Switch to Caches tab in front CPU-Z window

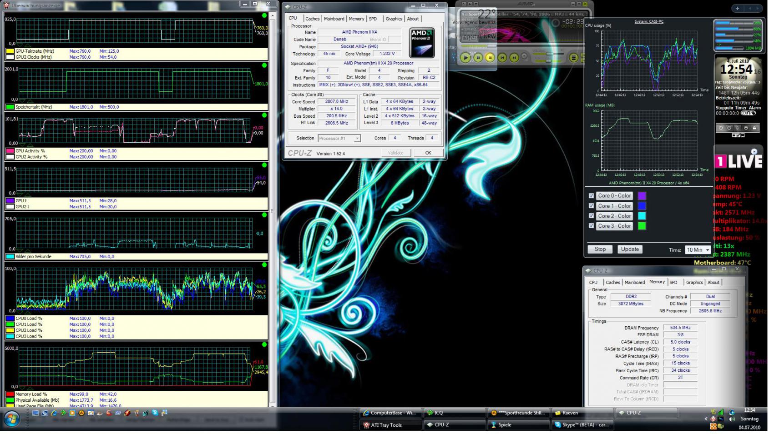click(312, 19)
